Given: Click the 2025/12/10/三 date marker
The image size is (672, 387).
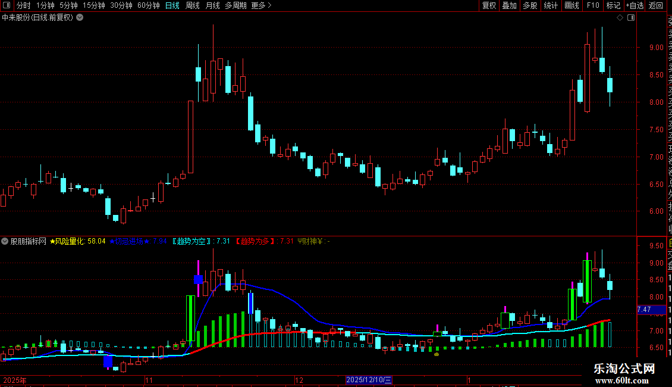Looking at the screenshot, I should pos(369,380).
